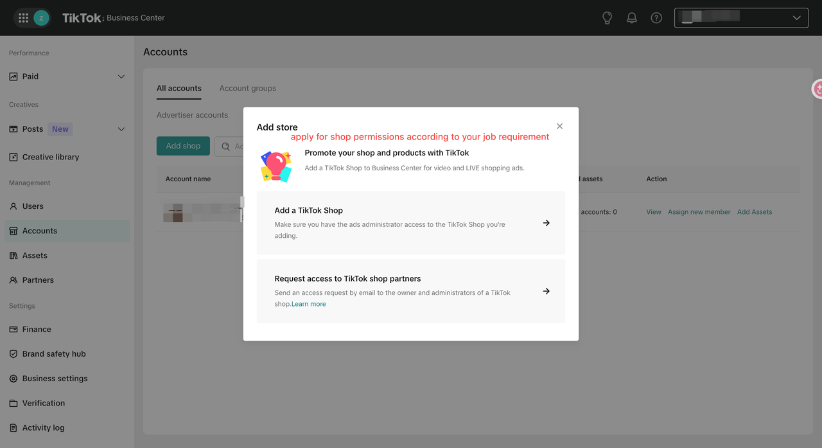Viewport: 822px width, 448px height.
Task: Open Finance settings
Action: click(37, 329)
